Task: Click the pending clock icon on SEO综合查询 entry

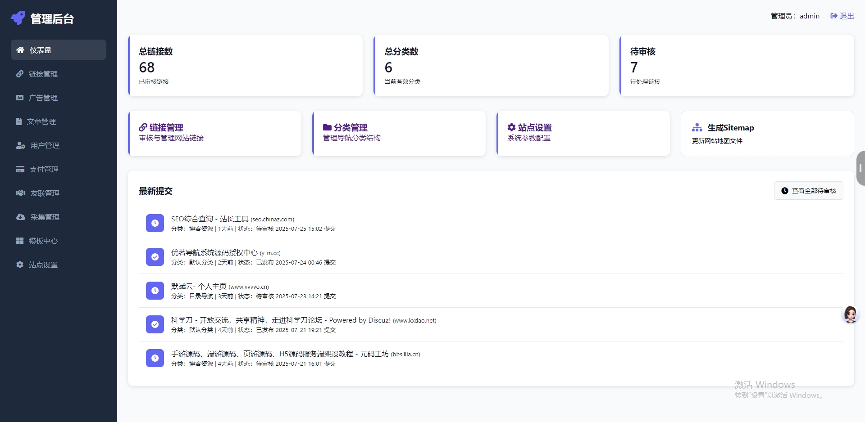Action: [x=155, y=223]
